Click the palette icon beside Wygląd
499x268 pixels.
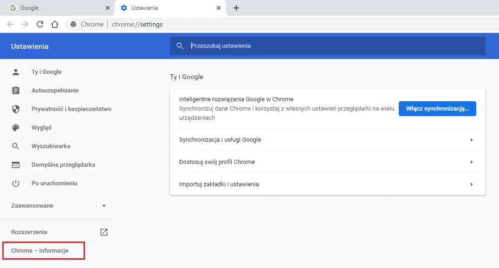pos(16,128)
